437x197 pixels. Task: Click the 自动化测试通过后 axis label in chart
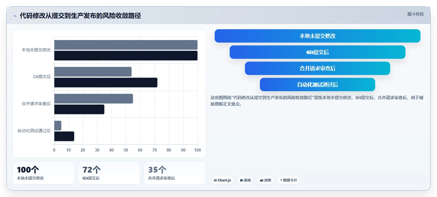34,131
